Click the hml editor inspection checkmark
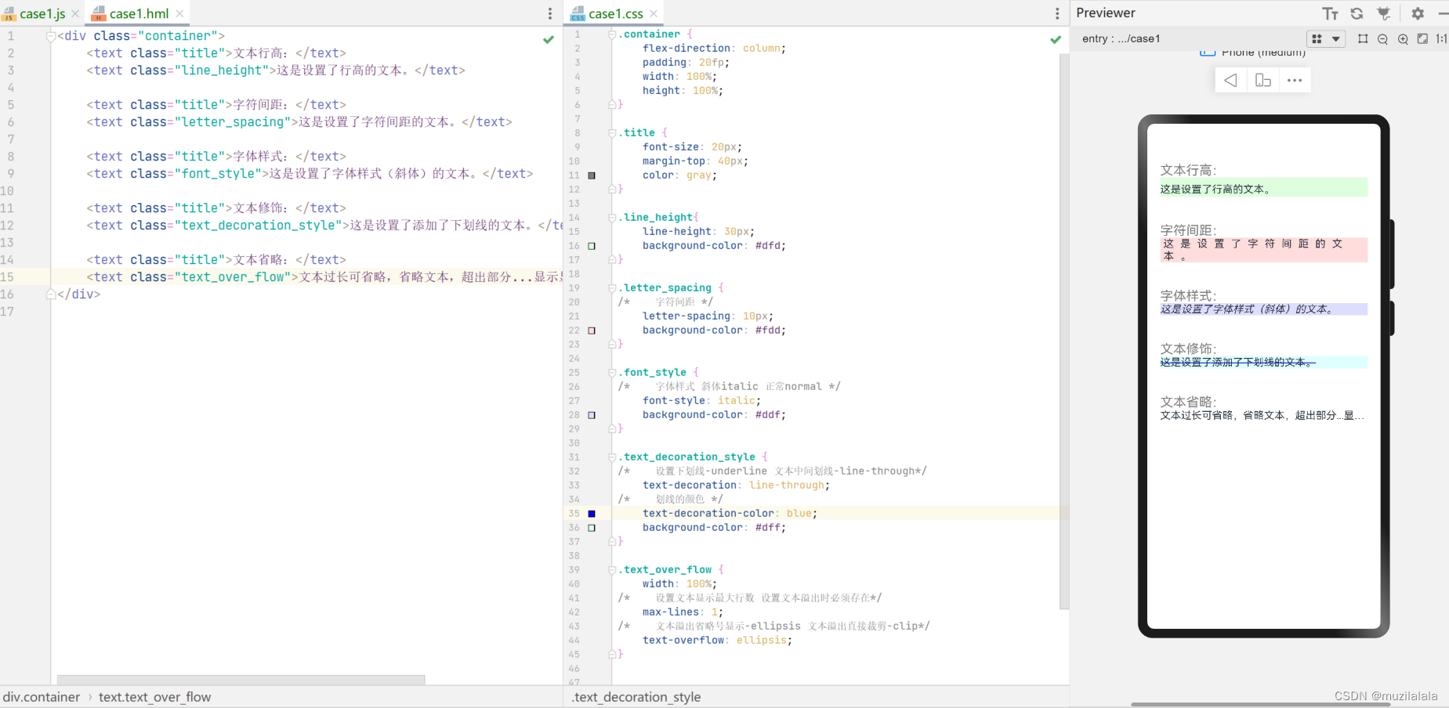This screenshot has height=708, width=1449. pyautogui.click(x=549, y=39)
